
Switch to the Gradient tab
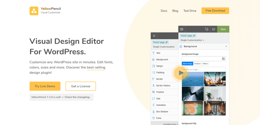click(x=197, y=64)
